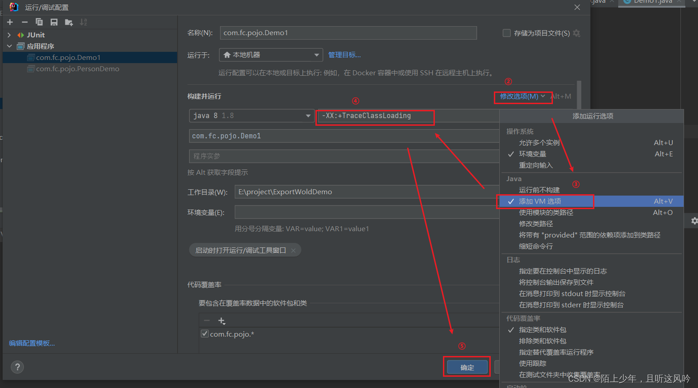Screen dimensions: 698x388
Task: Select 将控制台输出保存到文件 option
Action: 592,283
